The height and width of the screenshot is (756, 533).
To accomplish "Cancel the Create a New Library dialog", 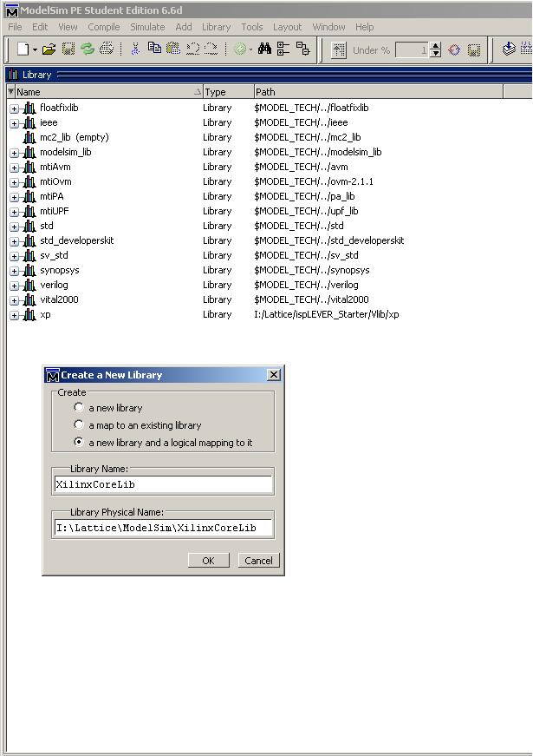I will [x=258, y=560].
